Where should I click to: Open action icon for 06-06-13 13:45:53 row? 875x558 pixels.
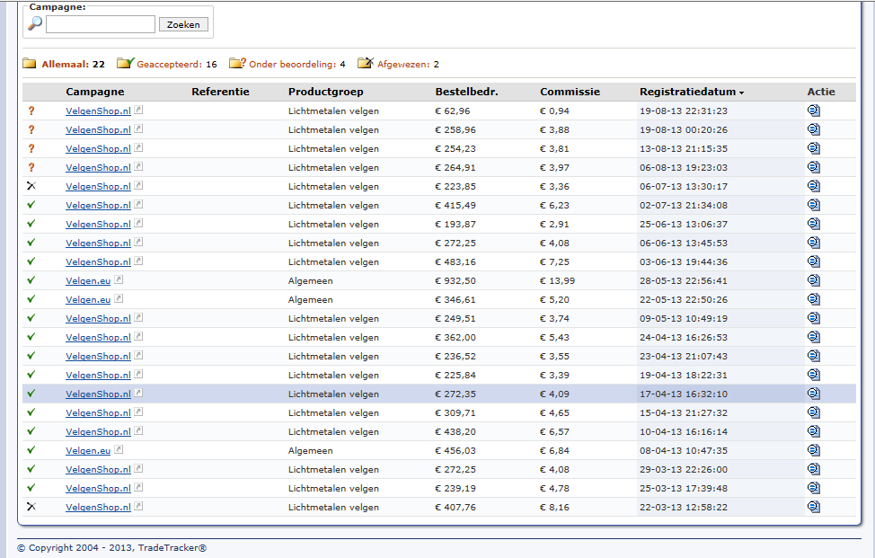pos(814,243)
